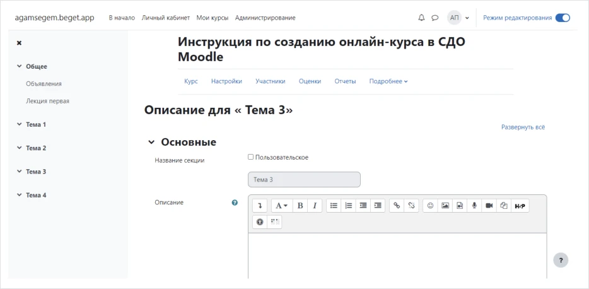Expand Тема 2 chevron in sidebar
589x289 pixels.
tap(19, 148)
